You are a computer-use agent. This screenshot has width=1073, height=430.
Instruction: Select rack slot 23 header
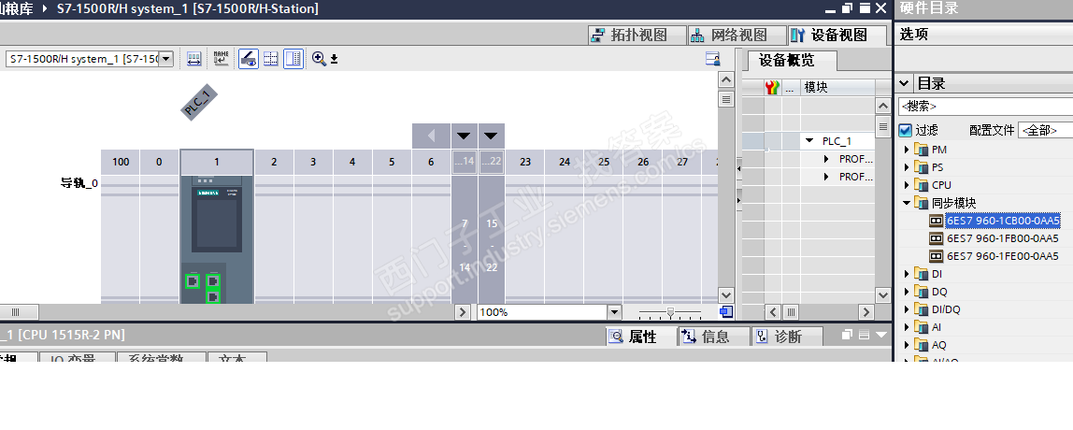[x=525, y=163]
